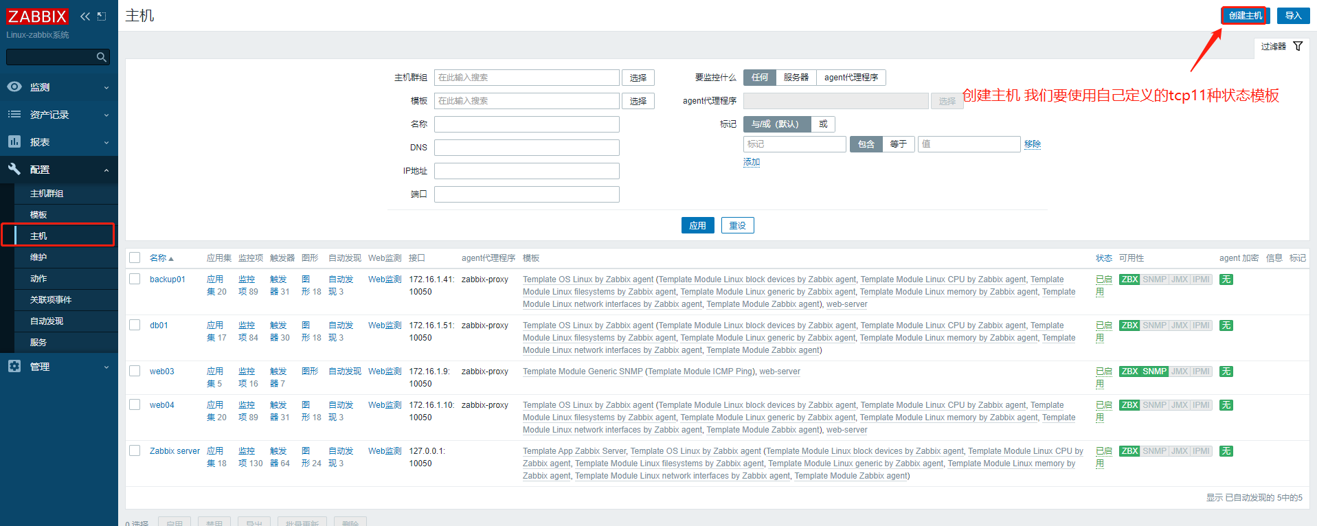Viewport: 1317px width, 526px height.
Task: Hide the sidebar using the kiosk icon
Action: tap(102, 16)
